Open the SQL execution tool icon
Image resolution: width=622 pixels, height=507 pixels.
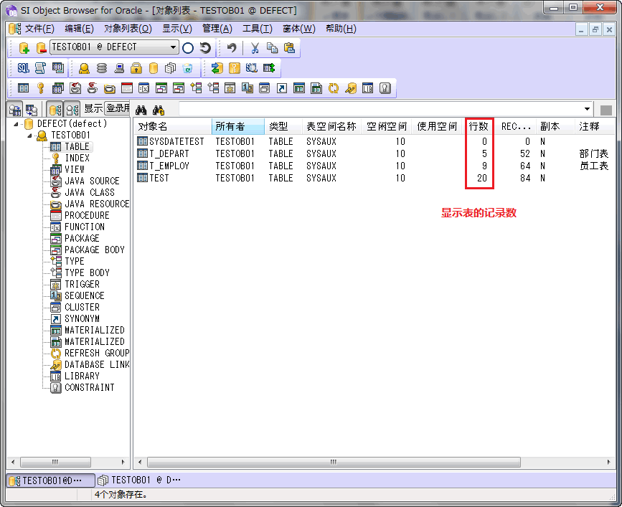pos(24,68)
